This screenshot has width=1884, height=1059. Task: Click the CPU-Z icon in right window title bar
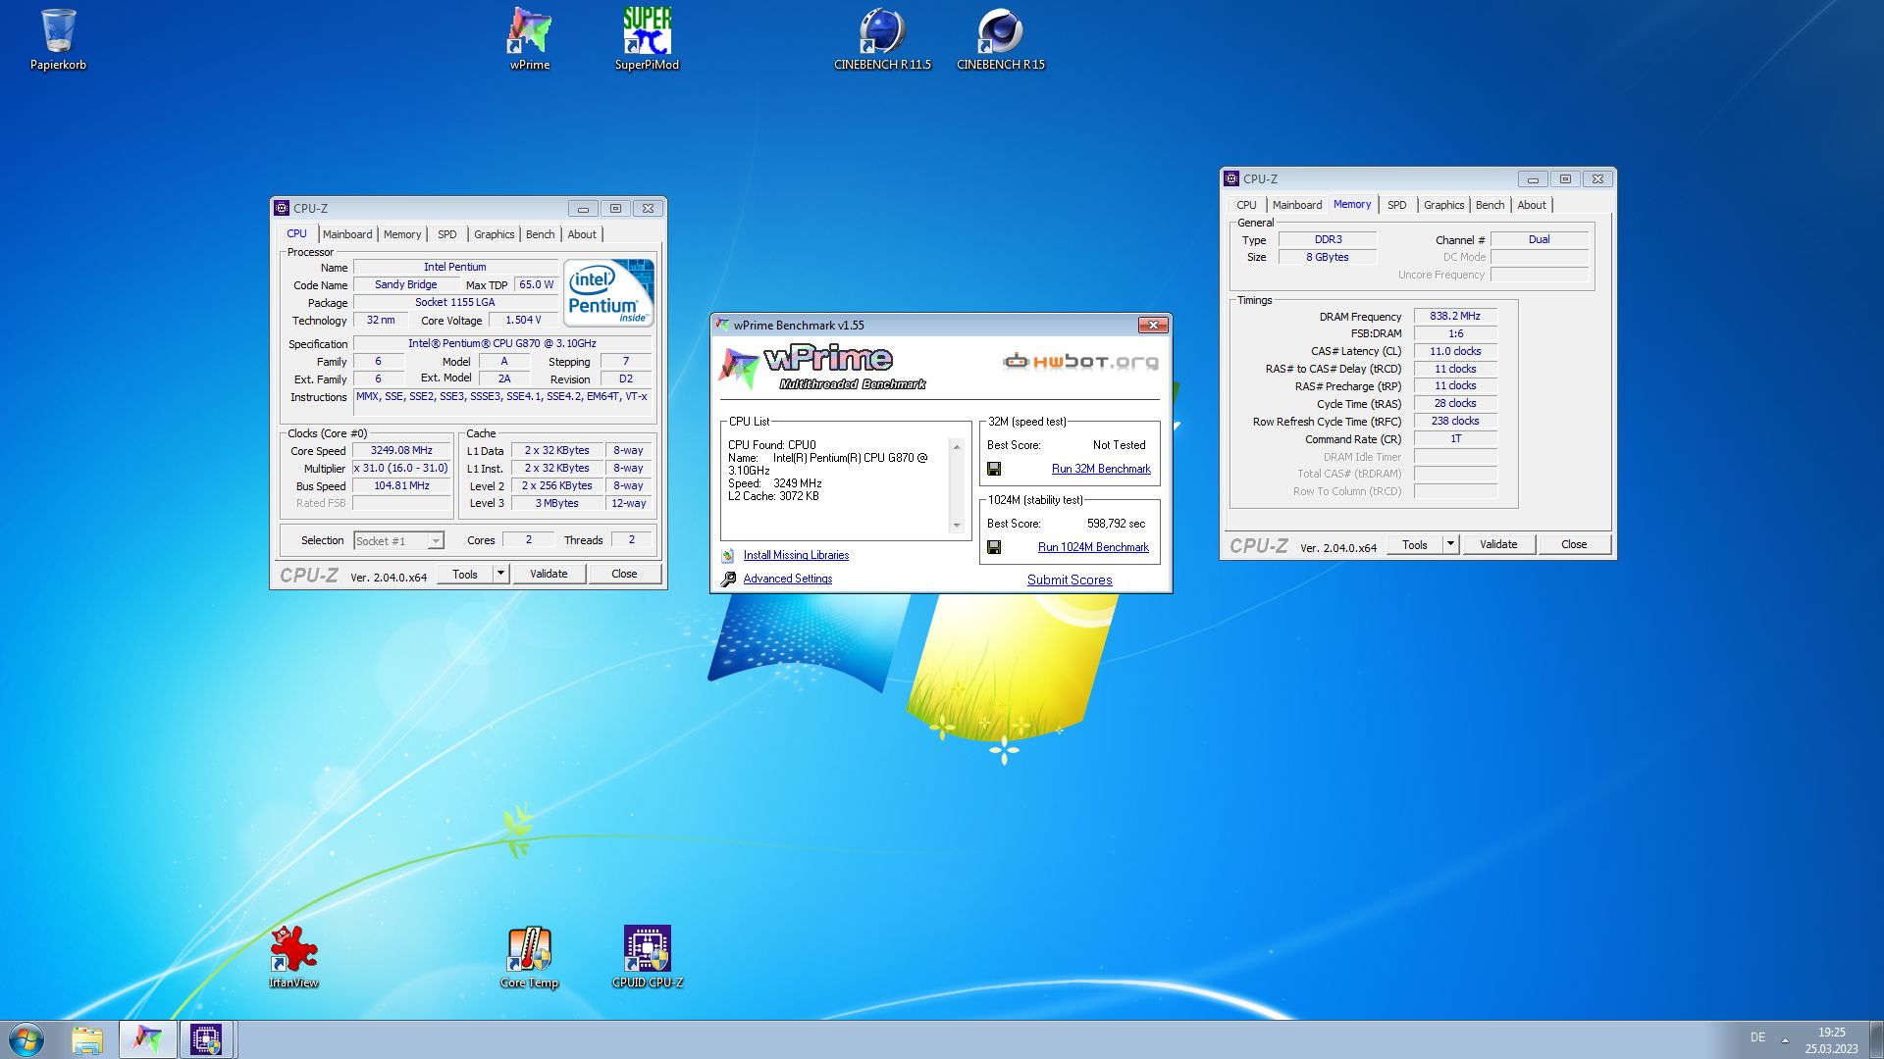click(1231, 178)
